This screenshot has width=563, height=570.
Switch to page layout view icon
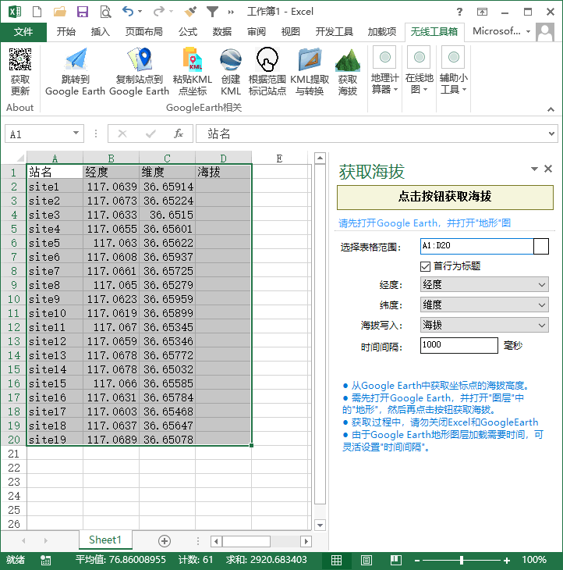366,560
